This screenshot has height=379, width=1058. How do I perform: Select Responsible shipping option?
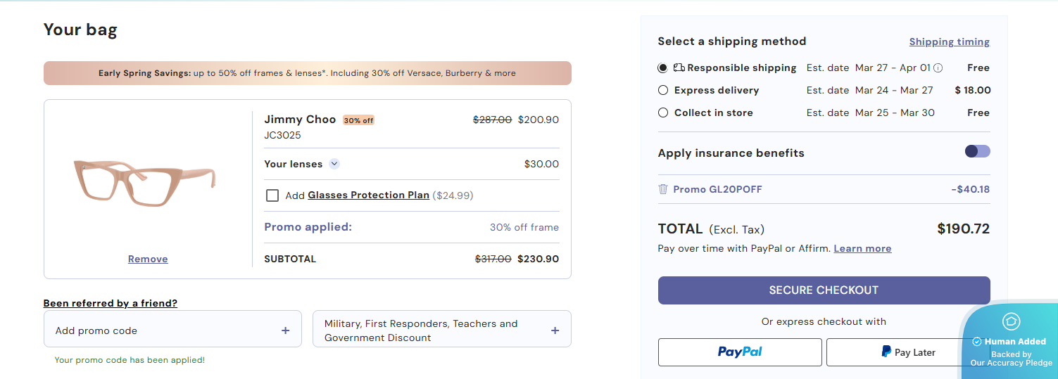pyautogui.click(x=662, y=68)
